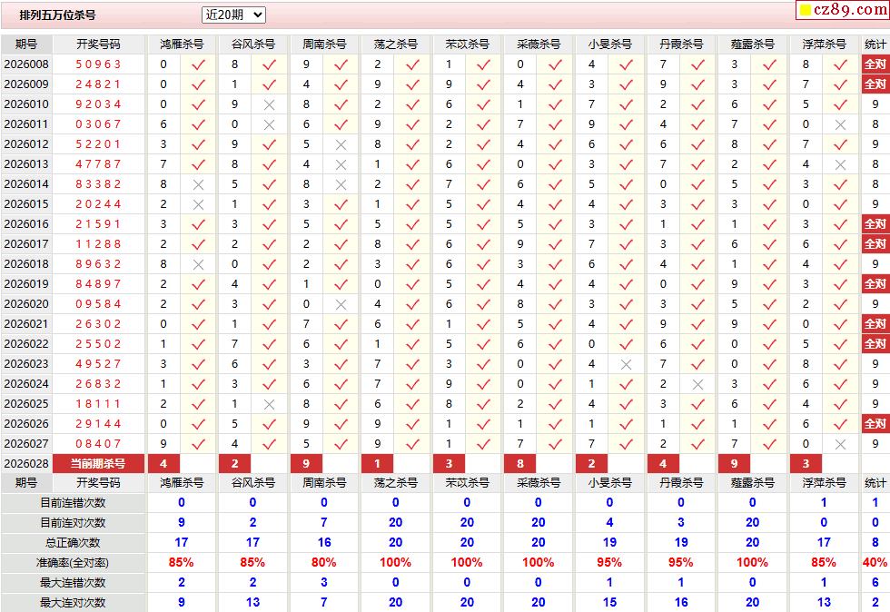Screen dimensions: 890x612
Task: Click the X mark for 浮萍 in row 2026013
Action: pos(841,164)
